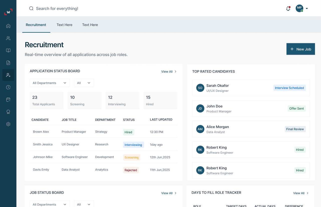321x207 pixels.
Task: Click the notification bell icon
Action: (288, 8)
